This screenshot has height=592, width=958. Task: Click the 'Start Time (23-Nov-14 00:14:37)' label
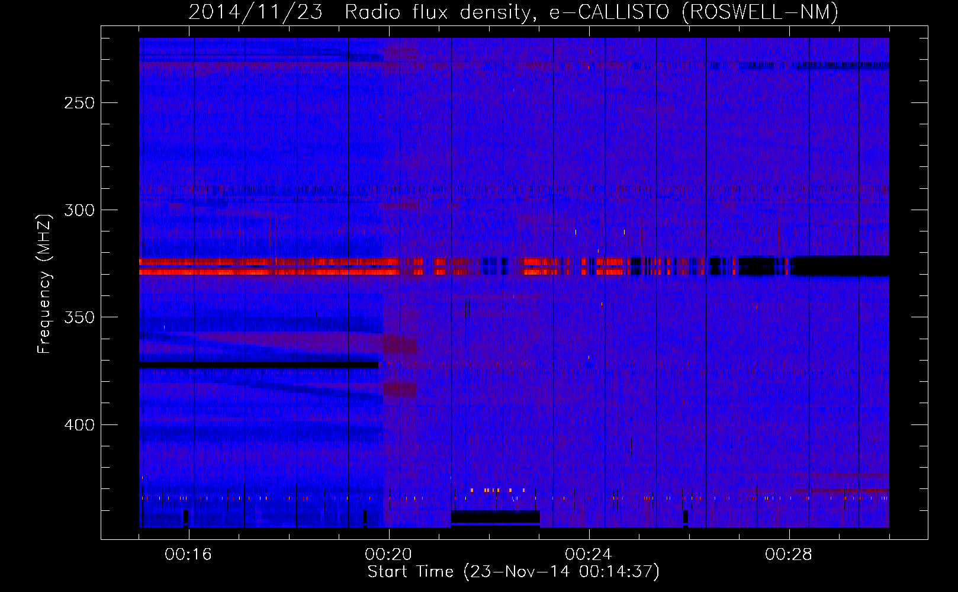513,572
